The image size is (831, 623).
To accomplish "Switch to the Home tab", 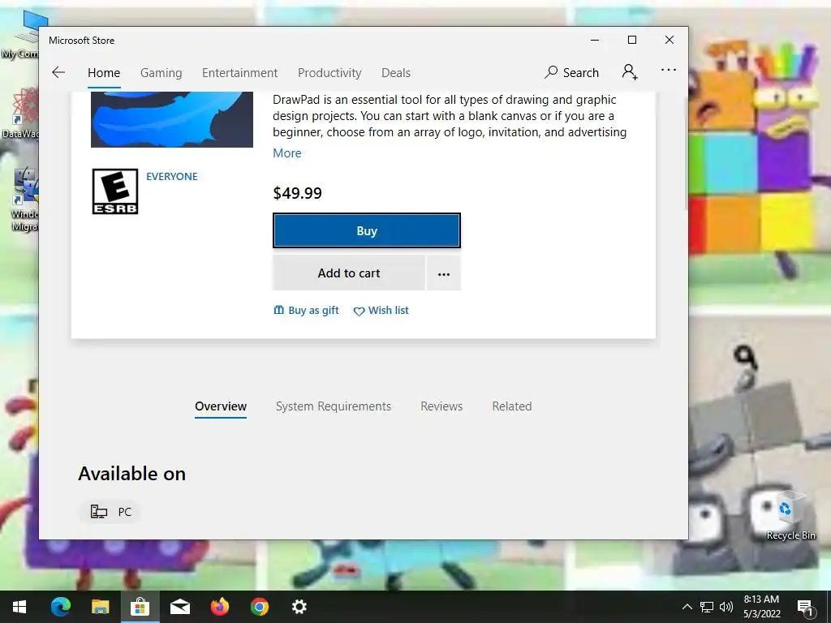I will click(104, 72).
